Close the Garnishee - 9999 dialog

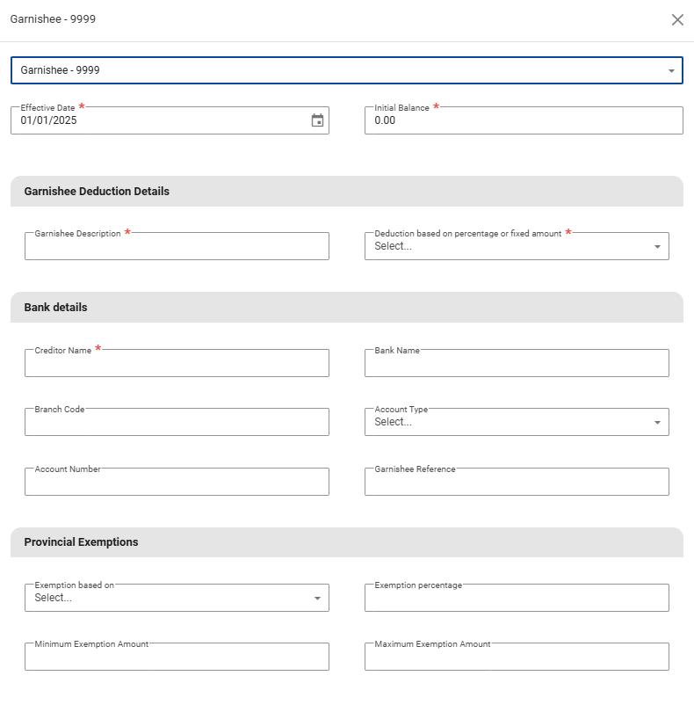[677, 19]
